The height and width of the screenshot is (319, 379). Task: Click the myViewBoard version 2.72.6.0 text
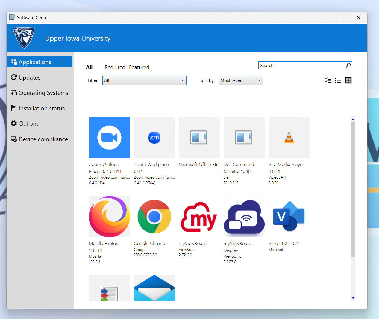pos(185,255)
